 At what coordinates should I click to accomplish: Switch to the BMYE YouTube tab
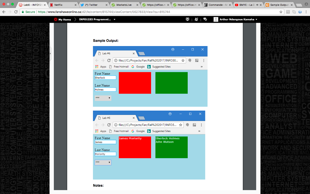click(248, 5)
